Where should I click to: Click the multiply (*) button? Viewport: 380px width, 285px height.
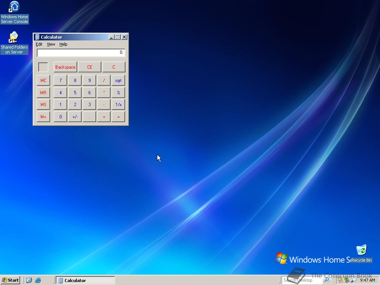[x=104, y=92]
